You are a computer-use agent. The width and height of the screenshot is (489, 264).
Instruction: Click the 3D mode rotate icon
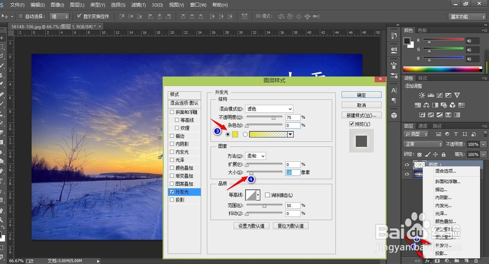(x=281, y=16)
